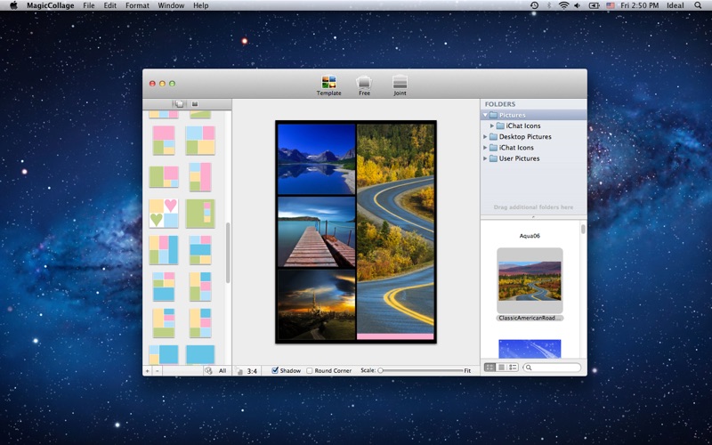Viewport: 712px width, 445px height.
Task: Select the Template collage mode icon
Action: pyautogui.click(x=328, y=83)
